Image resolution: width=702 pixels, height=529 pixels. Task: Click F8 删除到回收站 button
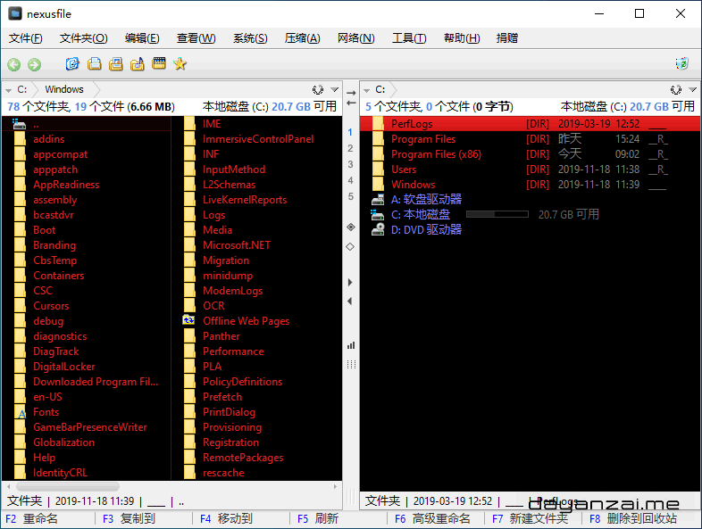pyautogui.click(x=633, y=518)
